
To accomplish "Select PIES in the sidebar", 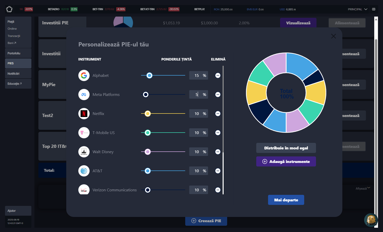I will 18,63.
